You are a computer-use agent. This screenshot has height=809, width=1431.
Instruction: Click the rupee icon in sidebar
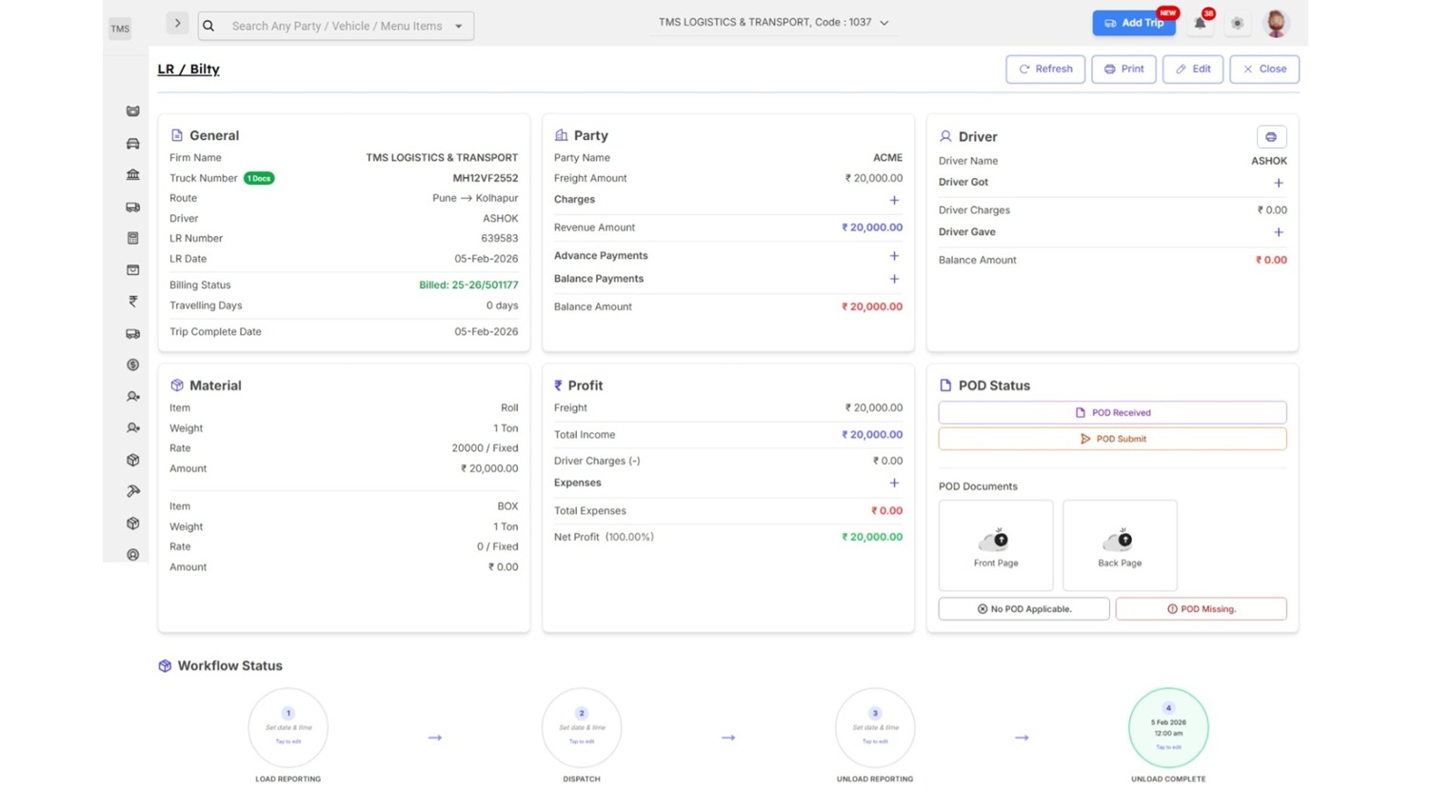[x=133, y=302]
